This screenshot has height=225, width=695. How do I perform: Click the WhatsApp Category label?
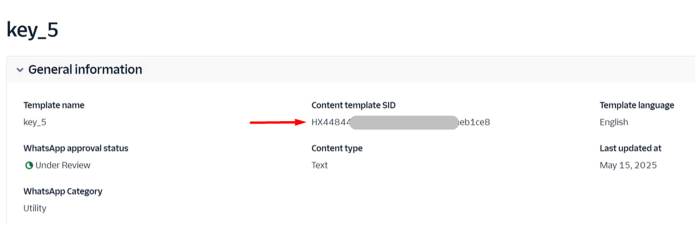[63, 191]
